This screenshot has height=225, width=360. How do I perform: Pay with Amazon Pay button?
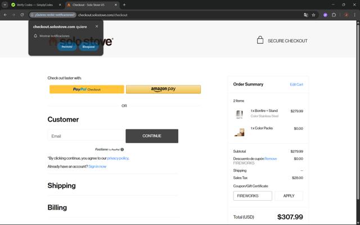click(x=163, y=89)
